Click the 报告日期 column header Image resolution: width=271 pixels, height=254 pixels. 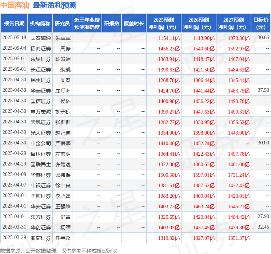(14, 24)
